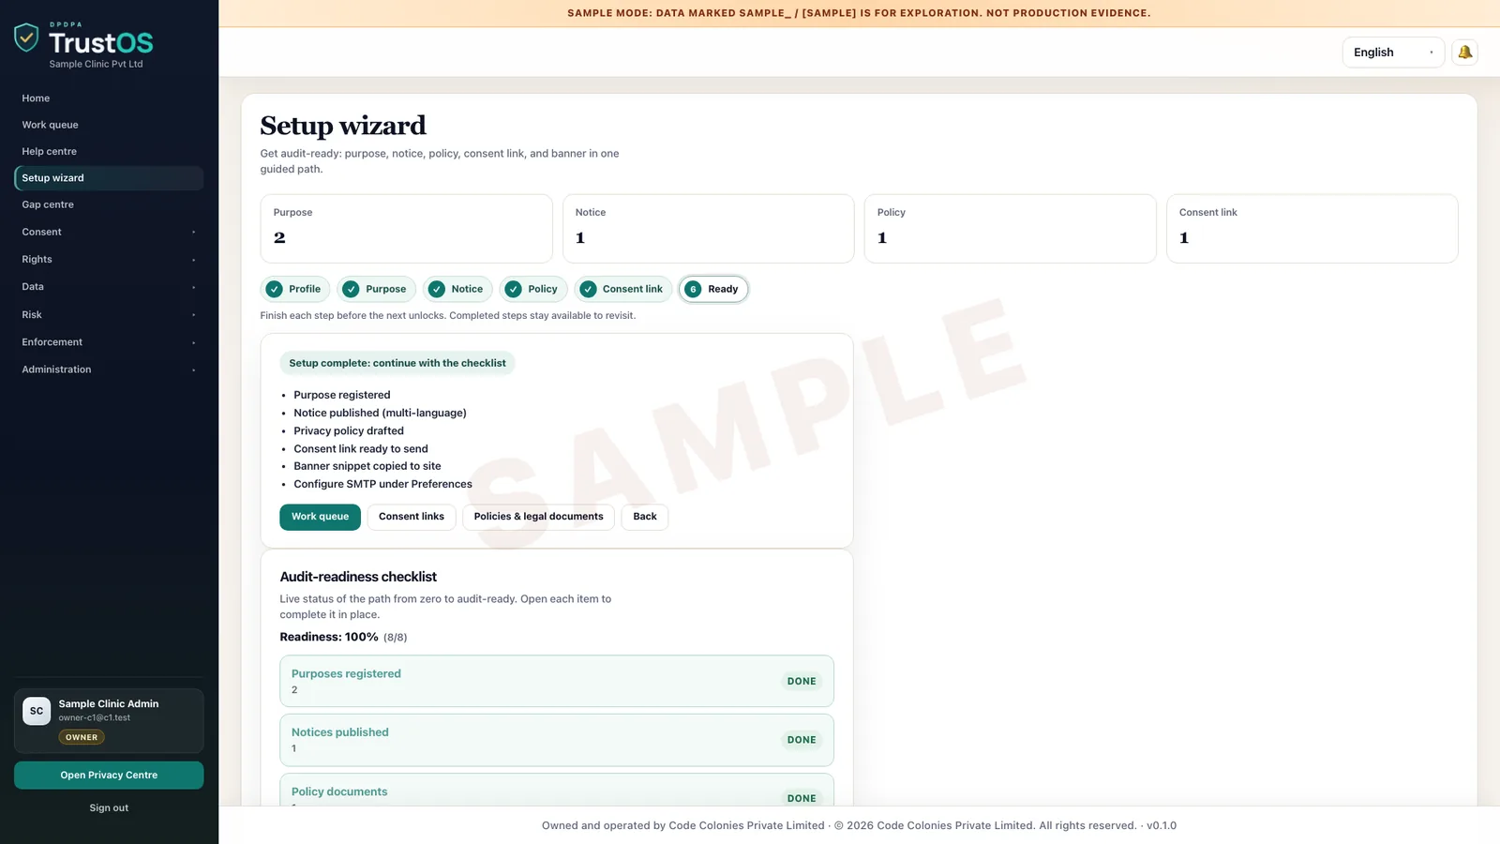Open the Consent link summary card
The image size is (1500, 844).
pyautogui.click(x=1312, y=229)
